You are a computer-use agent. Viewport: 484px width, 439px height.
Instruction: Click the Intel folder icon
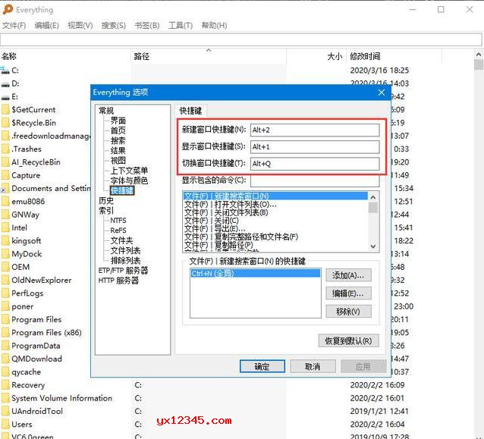pyautogui.click(x=5, y=227)
